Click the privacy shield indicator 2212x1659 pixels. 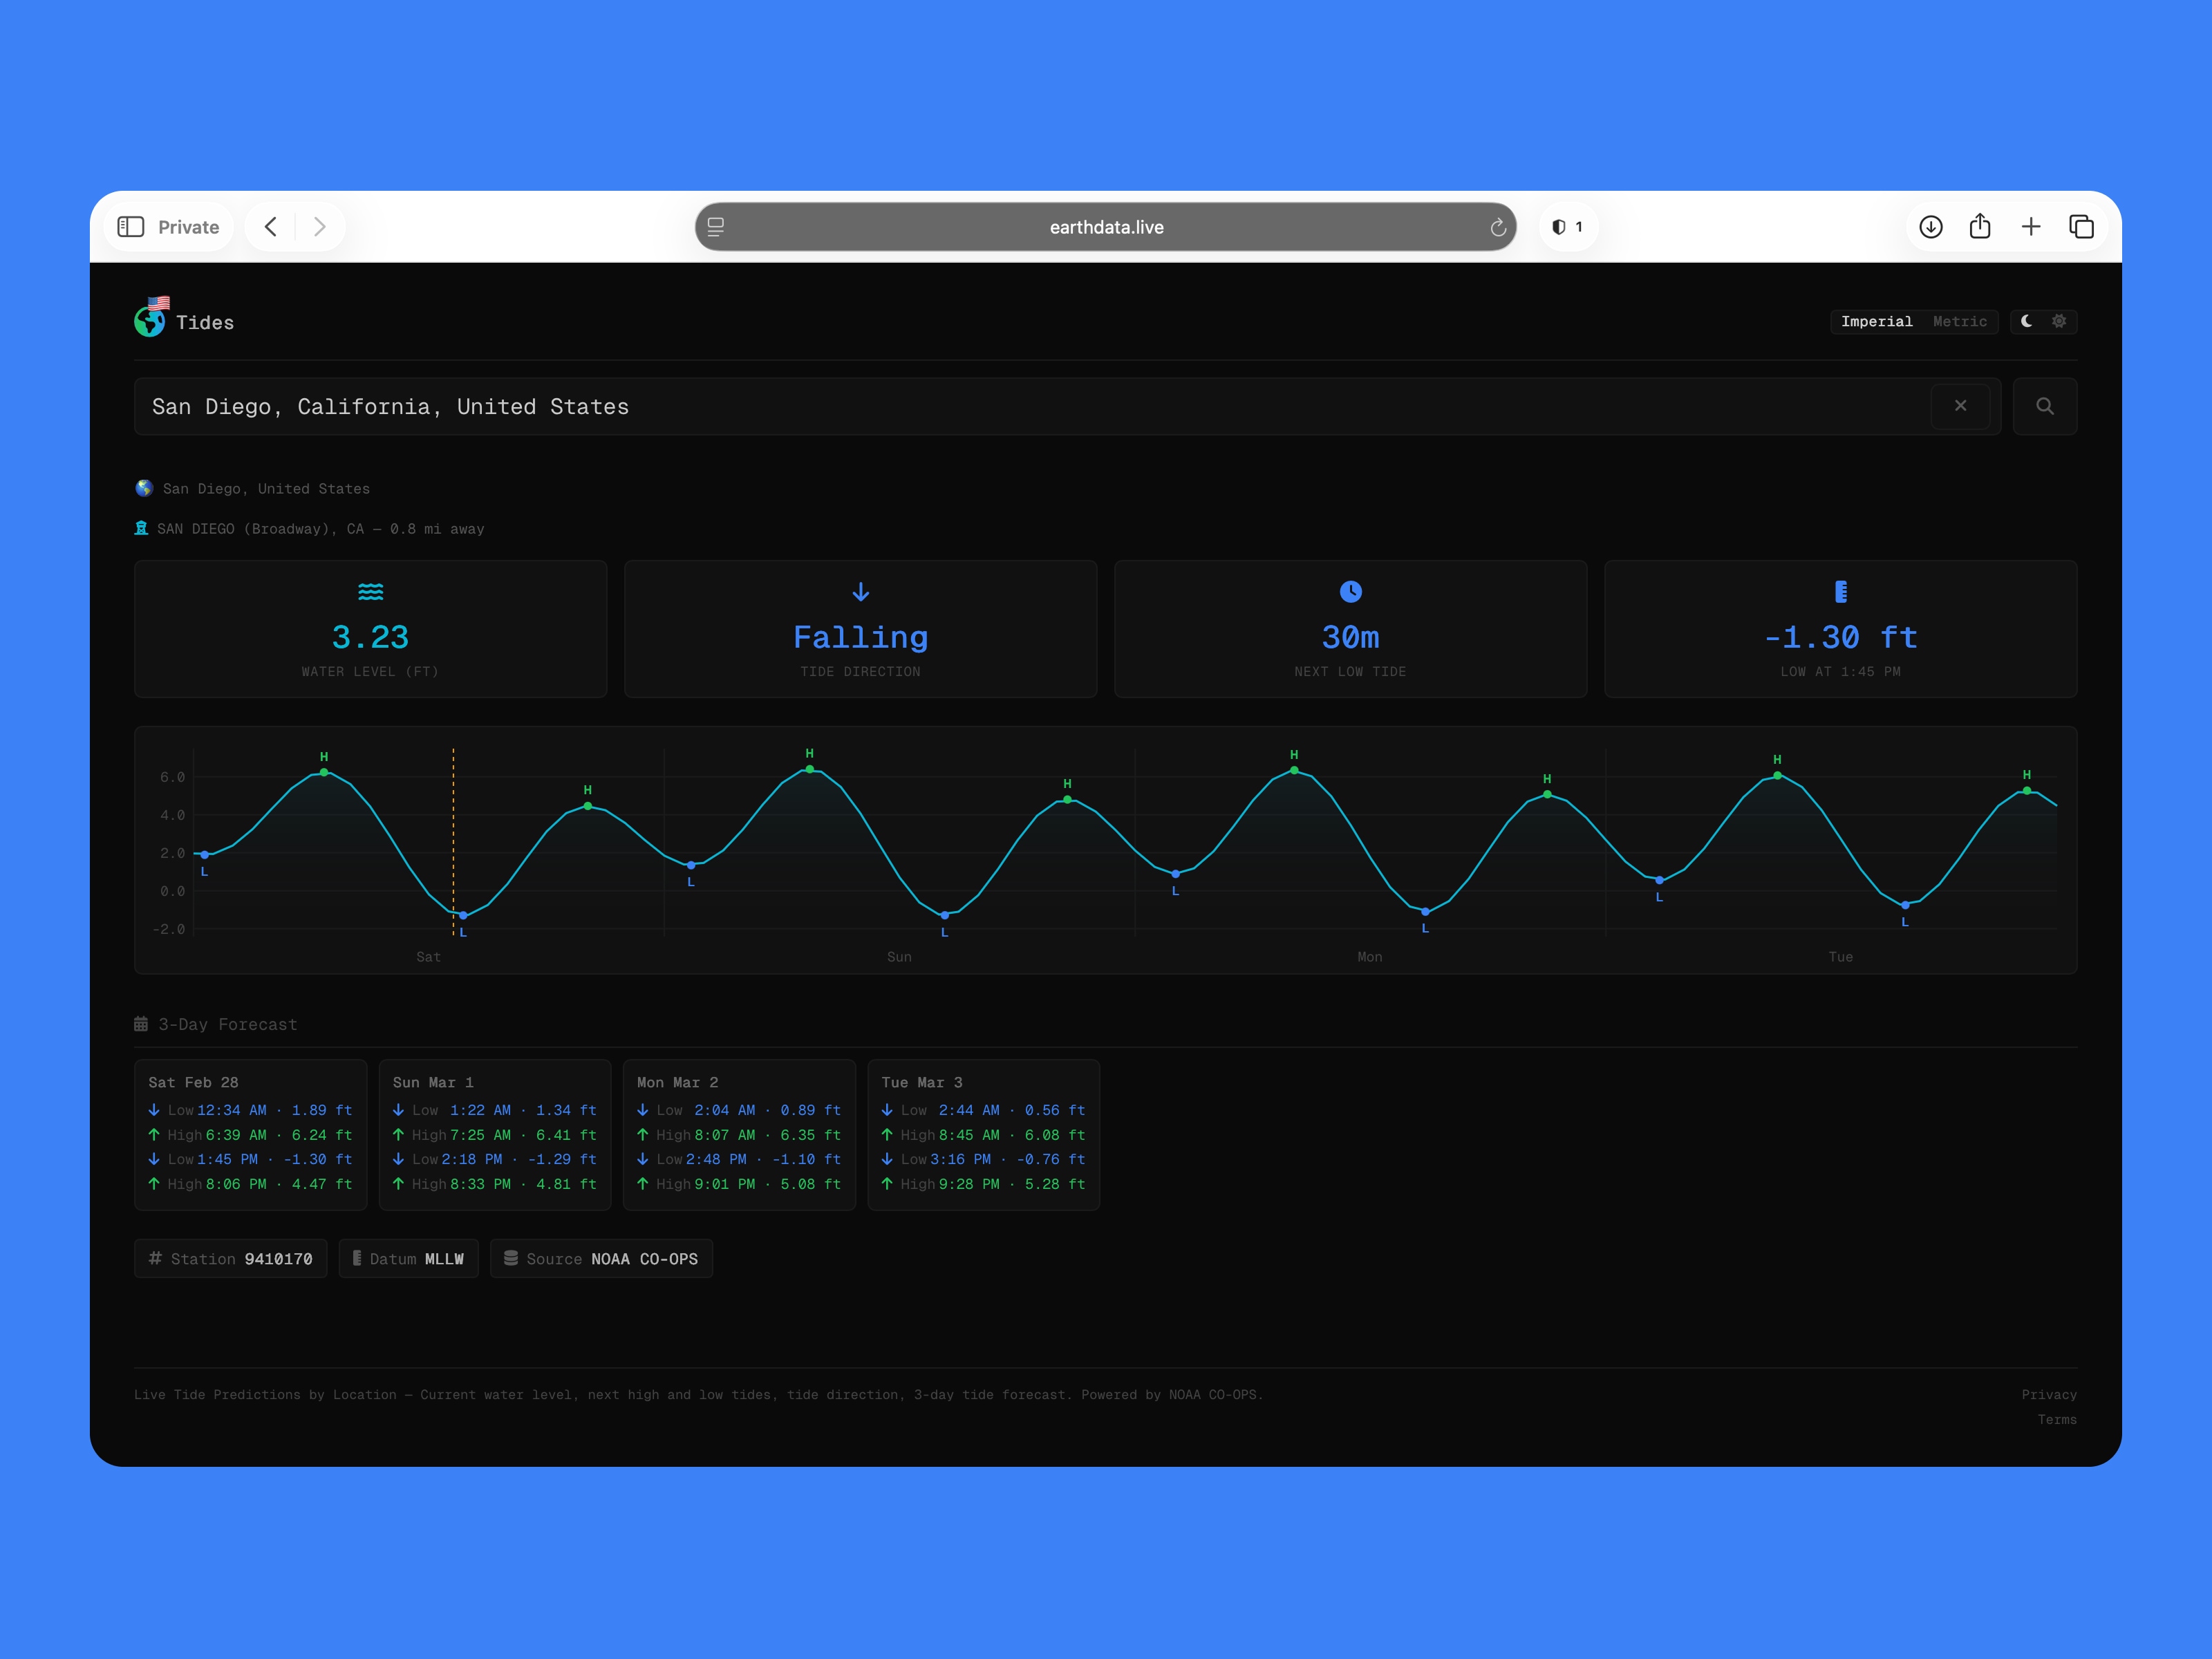[x=1567, y=227]
